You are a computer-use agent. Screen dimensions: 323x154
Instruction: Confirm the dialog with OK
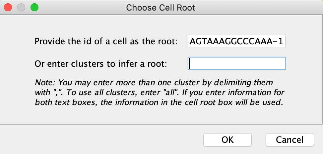[227, 140]
